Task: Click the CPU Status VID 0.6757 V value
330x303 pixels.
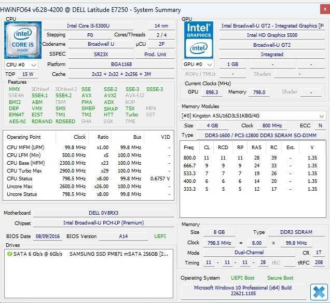Action: [160, 179]
